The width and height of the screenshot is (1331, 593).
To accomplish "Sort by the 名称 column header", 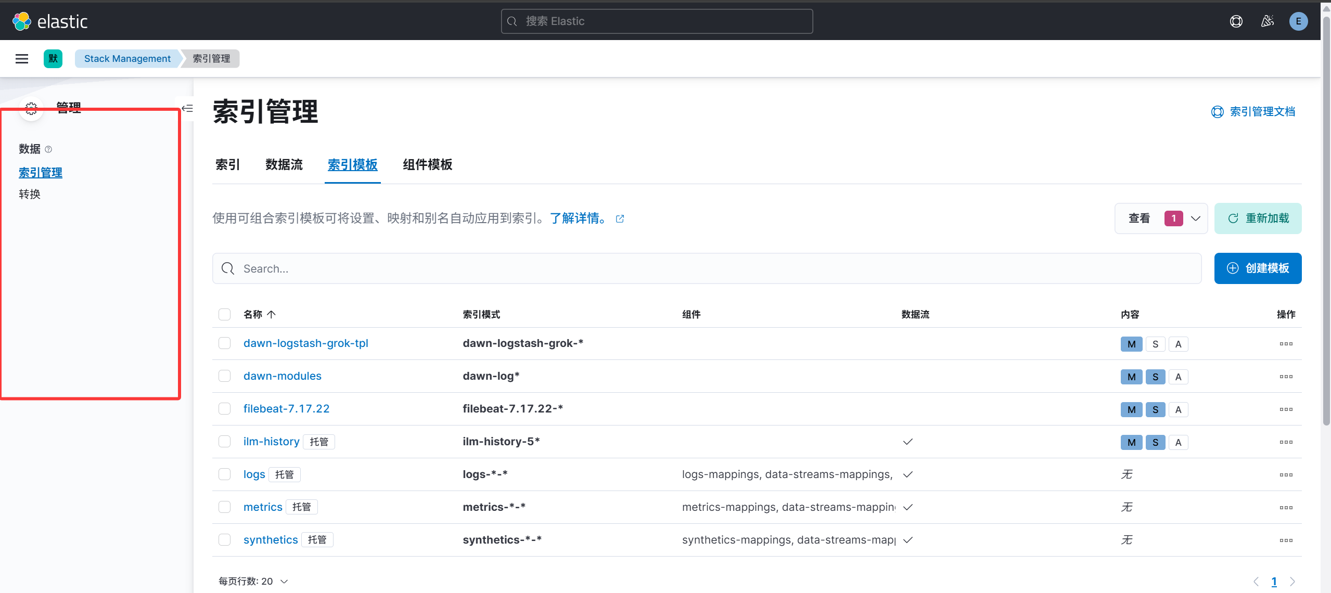I will [259, 314].
